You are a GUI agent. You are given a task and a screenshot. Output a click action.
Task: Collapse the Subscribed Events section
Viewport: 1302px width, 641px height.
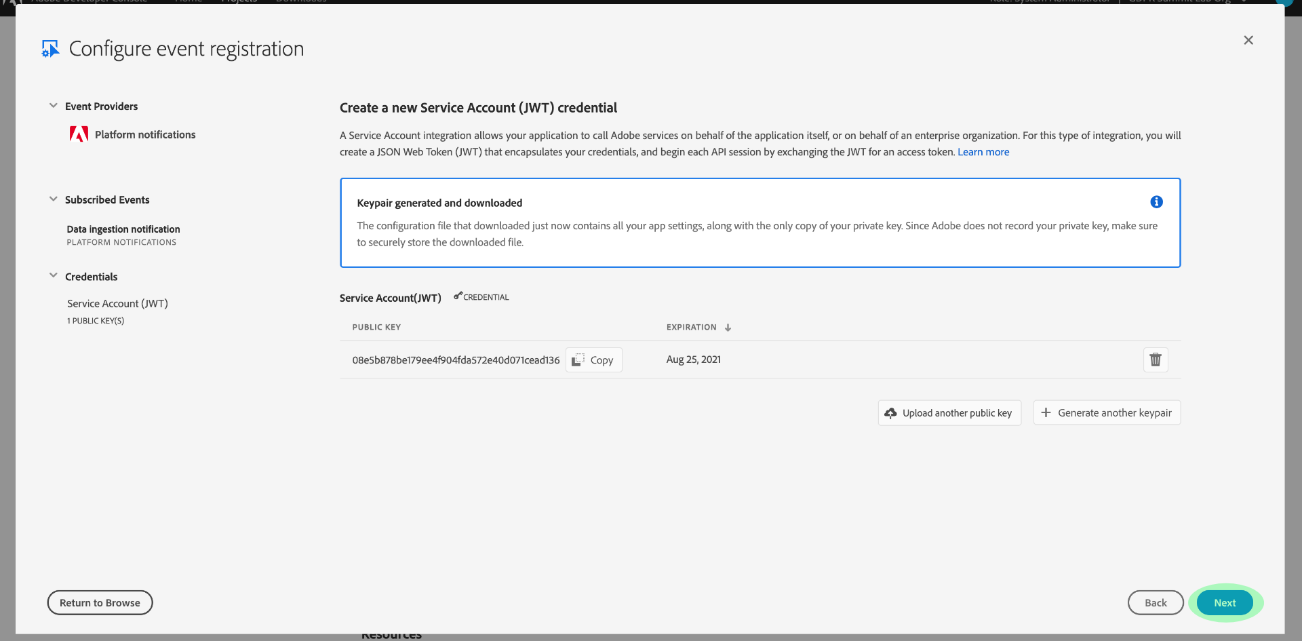54,199
